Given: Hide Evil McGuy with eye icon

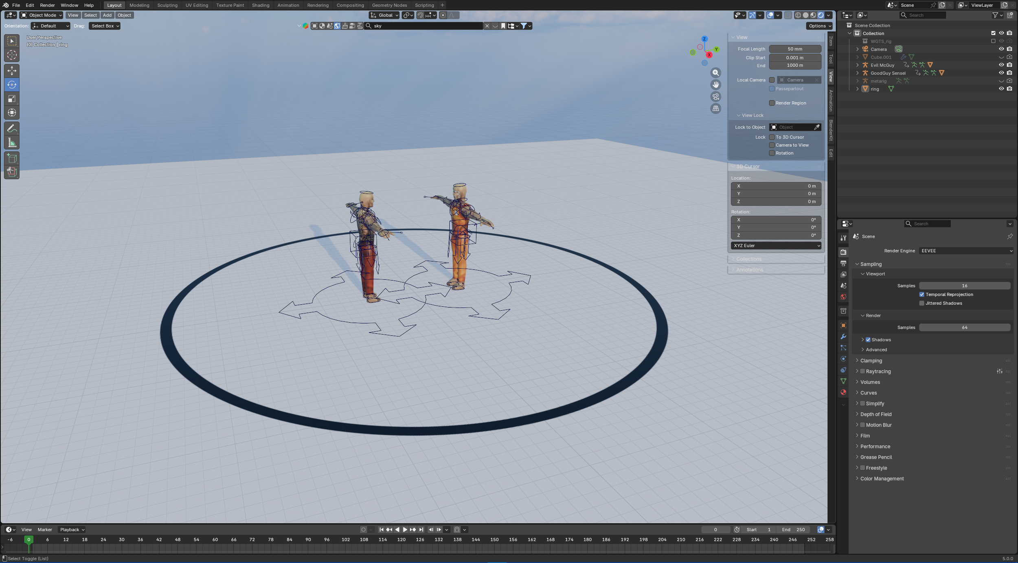Looking at the screenshot, I should click(1001, 65).
